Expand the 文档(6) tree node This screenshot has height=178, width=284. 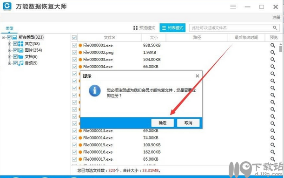[10, 57]
